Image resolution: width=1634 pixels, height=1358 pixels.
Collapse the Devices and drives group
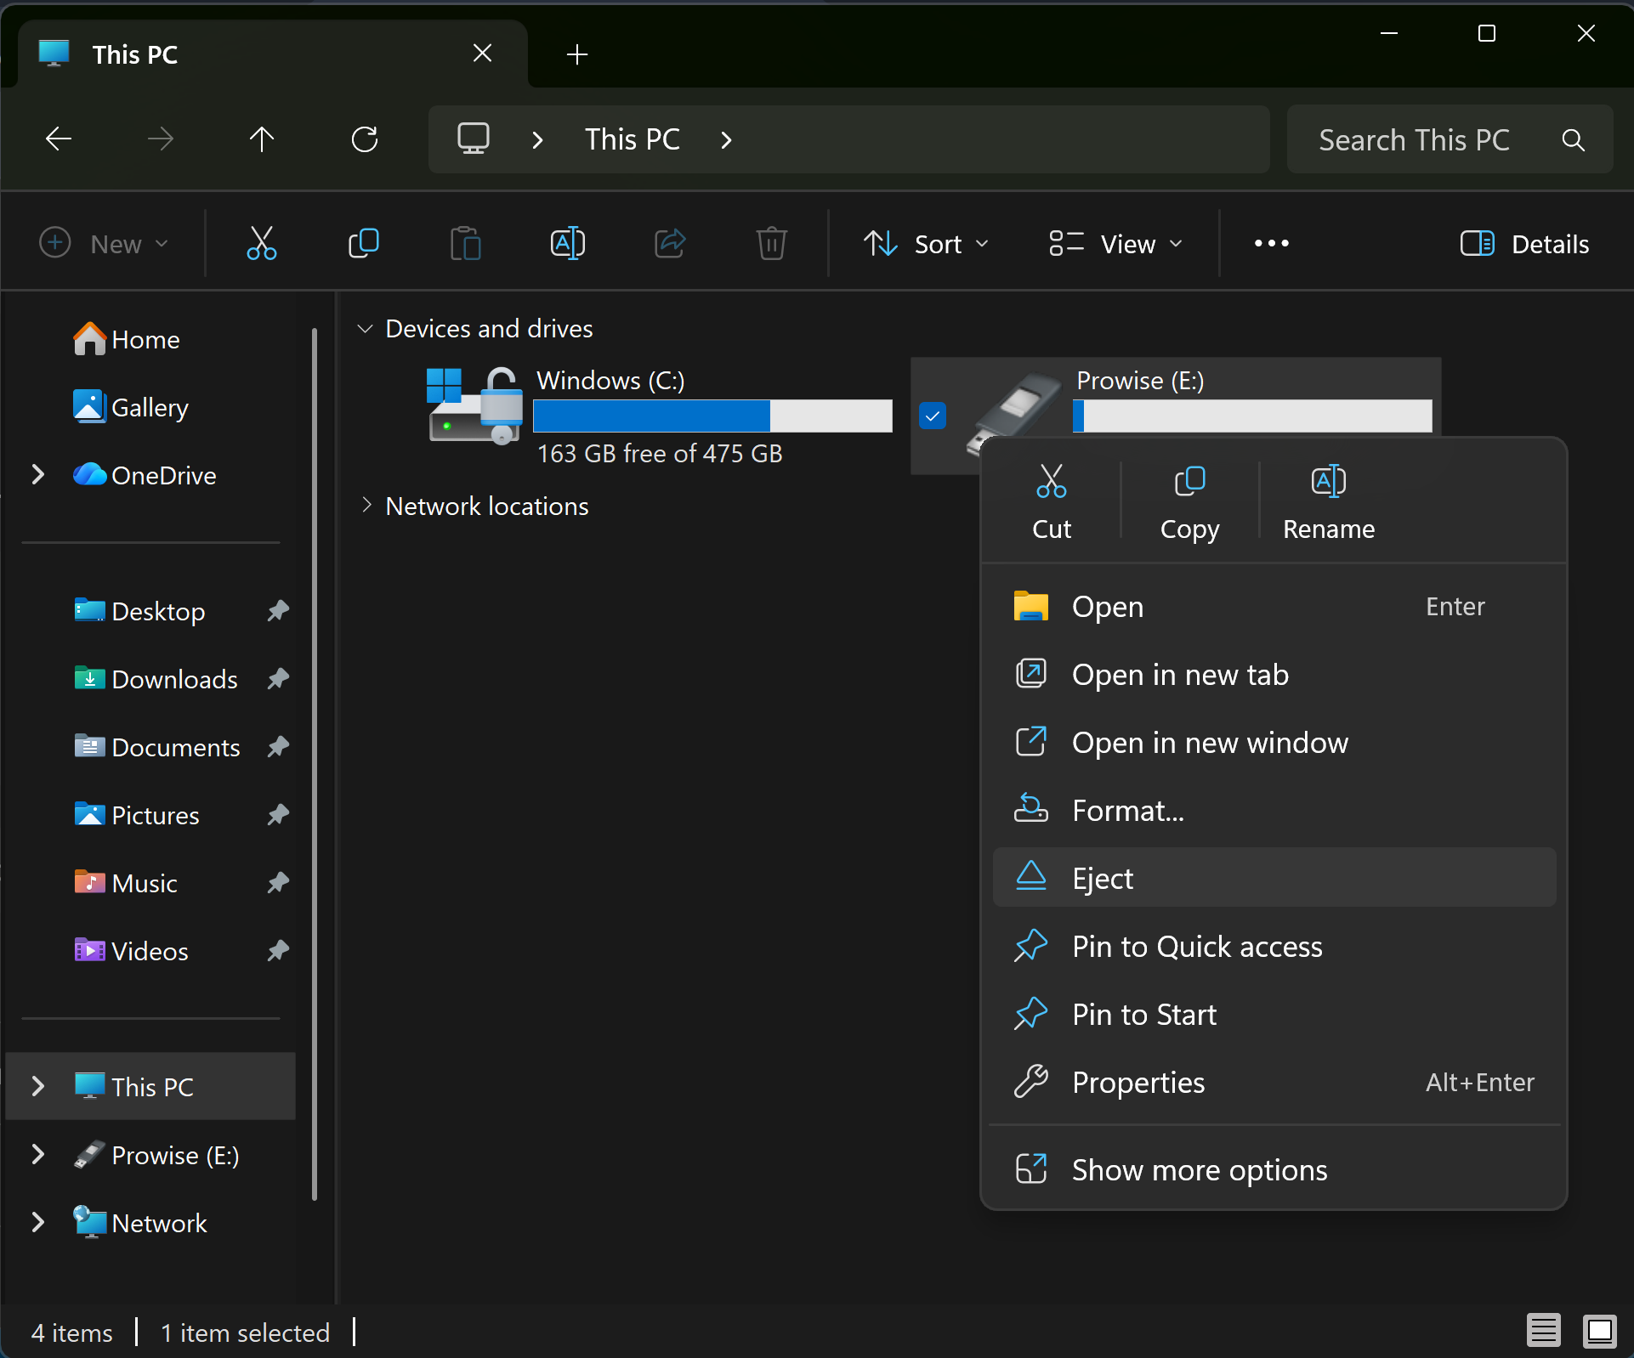(x=366, y=329)
